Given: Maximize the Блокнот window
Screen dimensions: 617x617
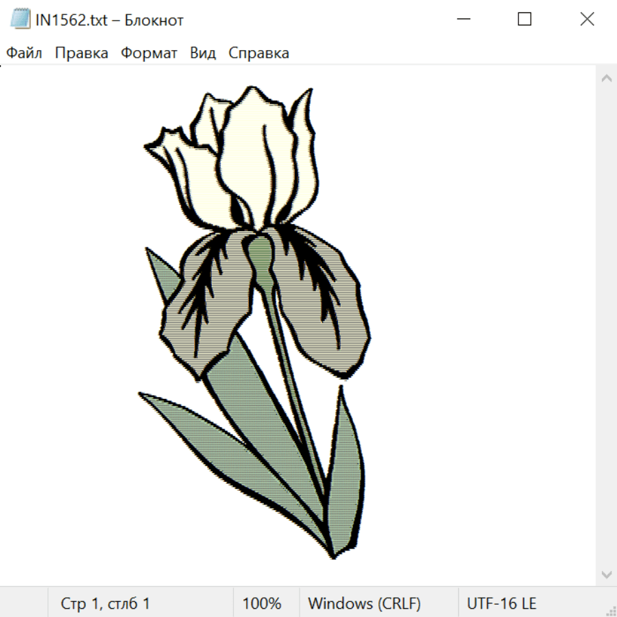Looking at the screenshot, I should pos(524,19).
